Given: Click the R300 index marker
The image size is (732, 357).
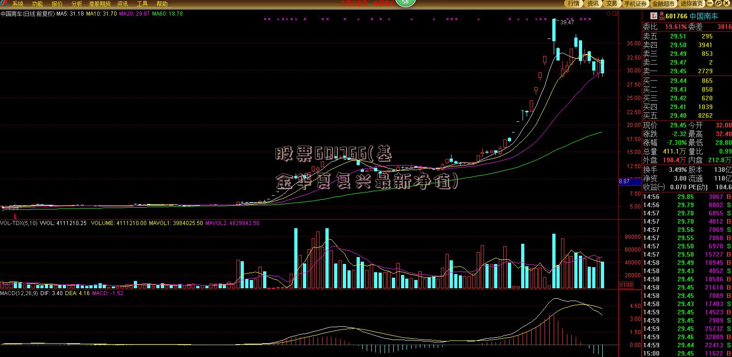Looking at the screenshot, I should [x=662, y=16].
